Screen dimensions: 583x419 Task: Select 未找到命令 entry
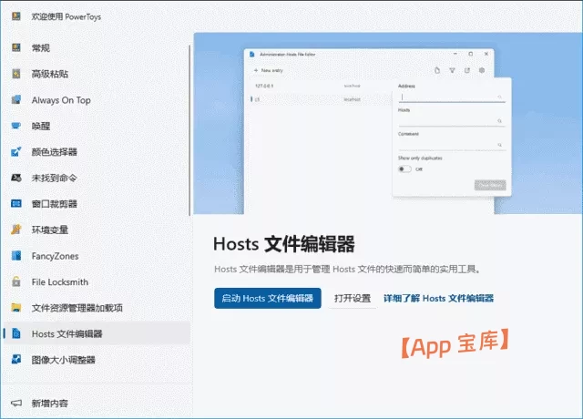coord(97,178)
